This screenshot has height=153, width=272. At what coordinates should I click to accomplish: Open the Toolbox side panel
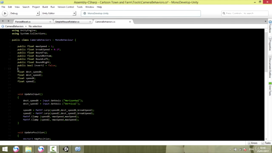[x=270, y=26]
